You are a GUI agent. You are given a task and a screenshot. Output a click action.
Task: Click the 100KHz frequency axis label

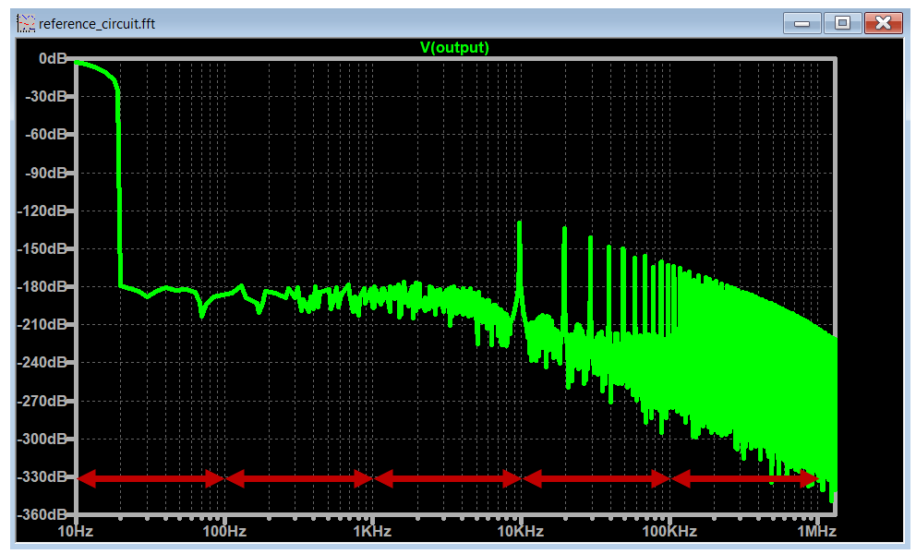click(x=669, y=532)
